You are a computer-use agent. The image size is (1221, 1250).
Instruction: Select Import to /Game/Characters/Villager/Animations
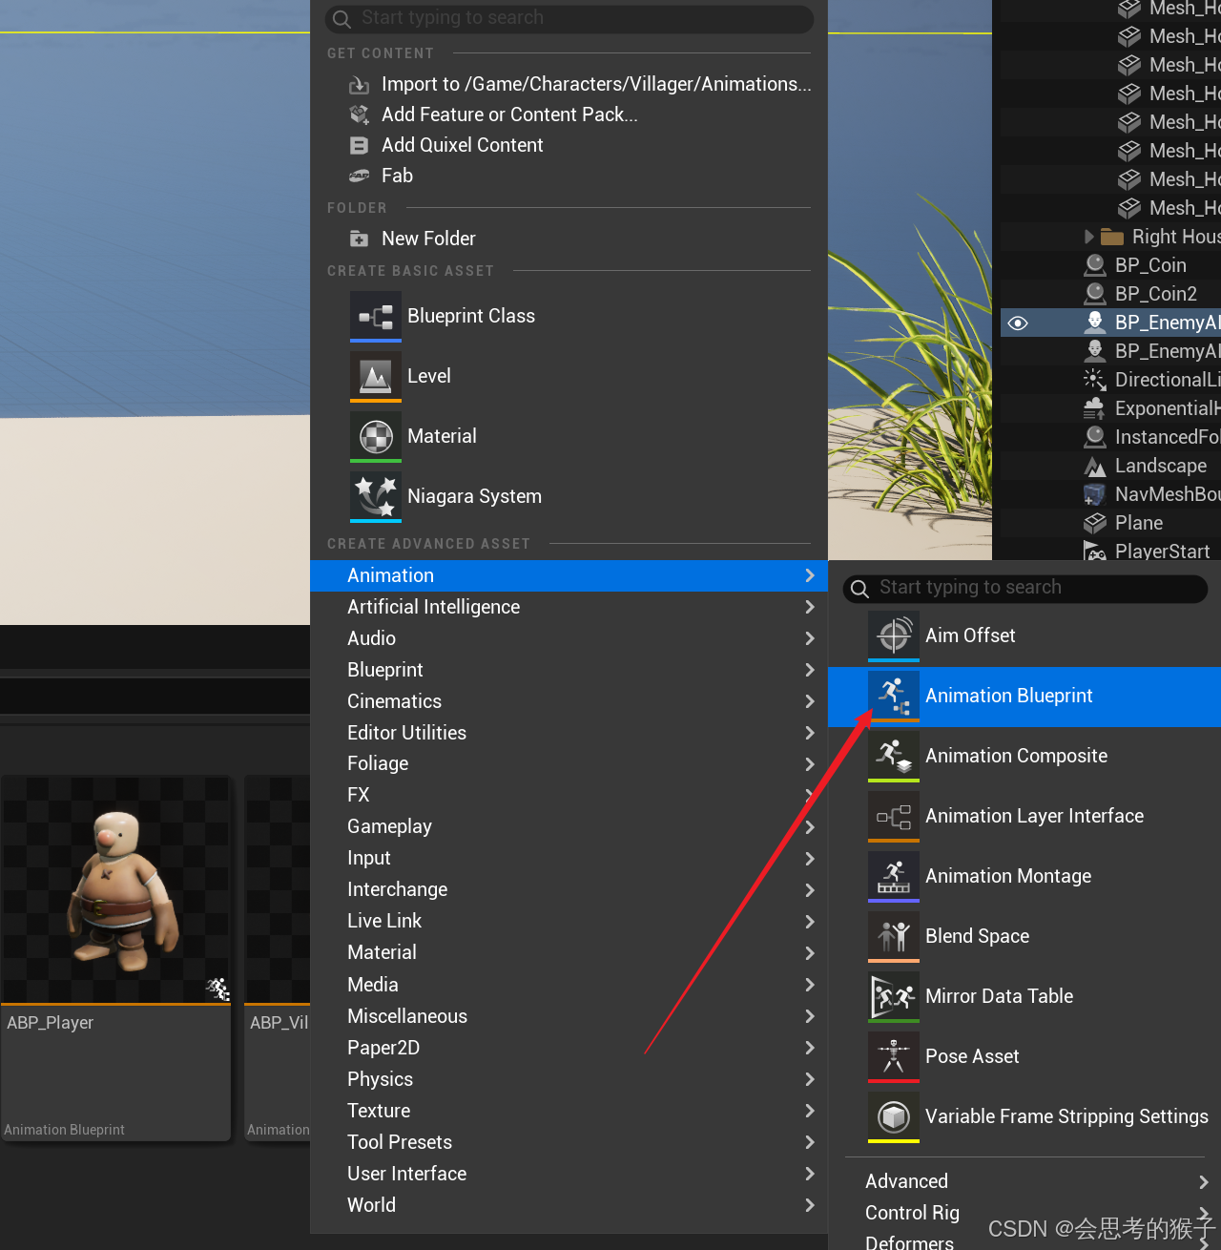pos(569,84)
